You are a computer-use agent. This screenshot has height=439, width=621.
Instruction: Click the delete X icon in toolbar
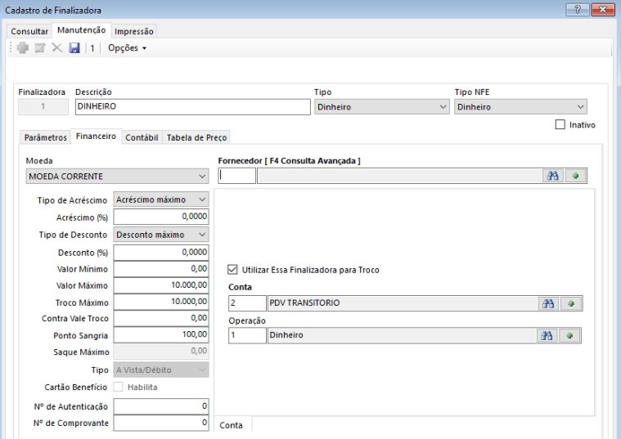[x=57, y=48]
